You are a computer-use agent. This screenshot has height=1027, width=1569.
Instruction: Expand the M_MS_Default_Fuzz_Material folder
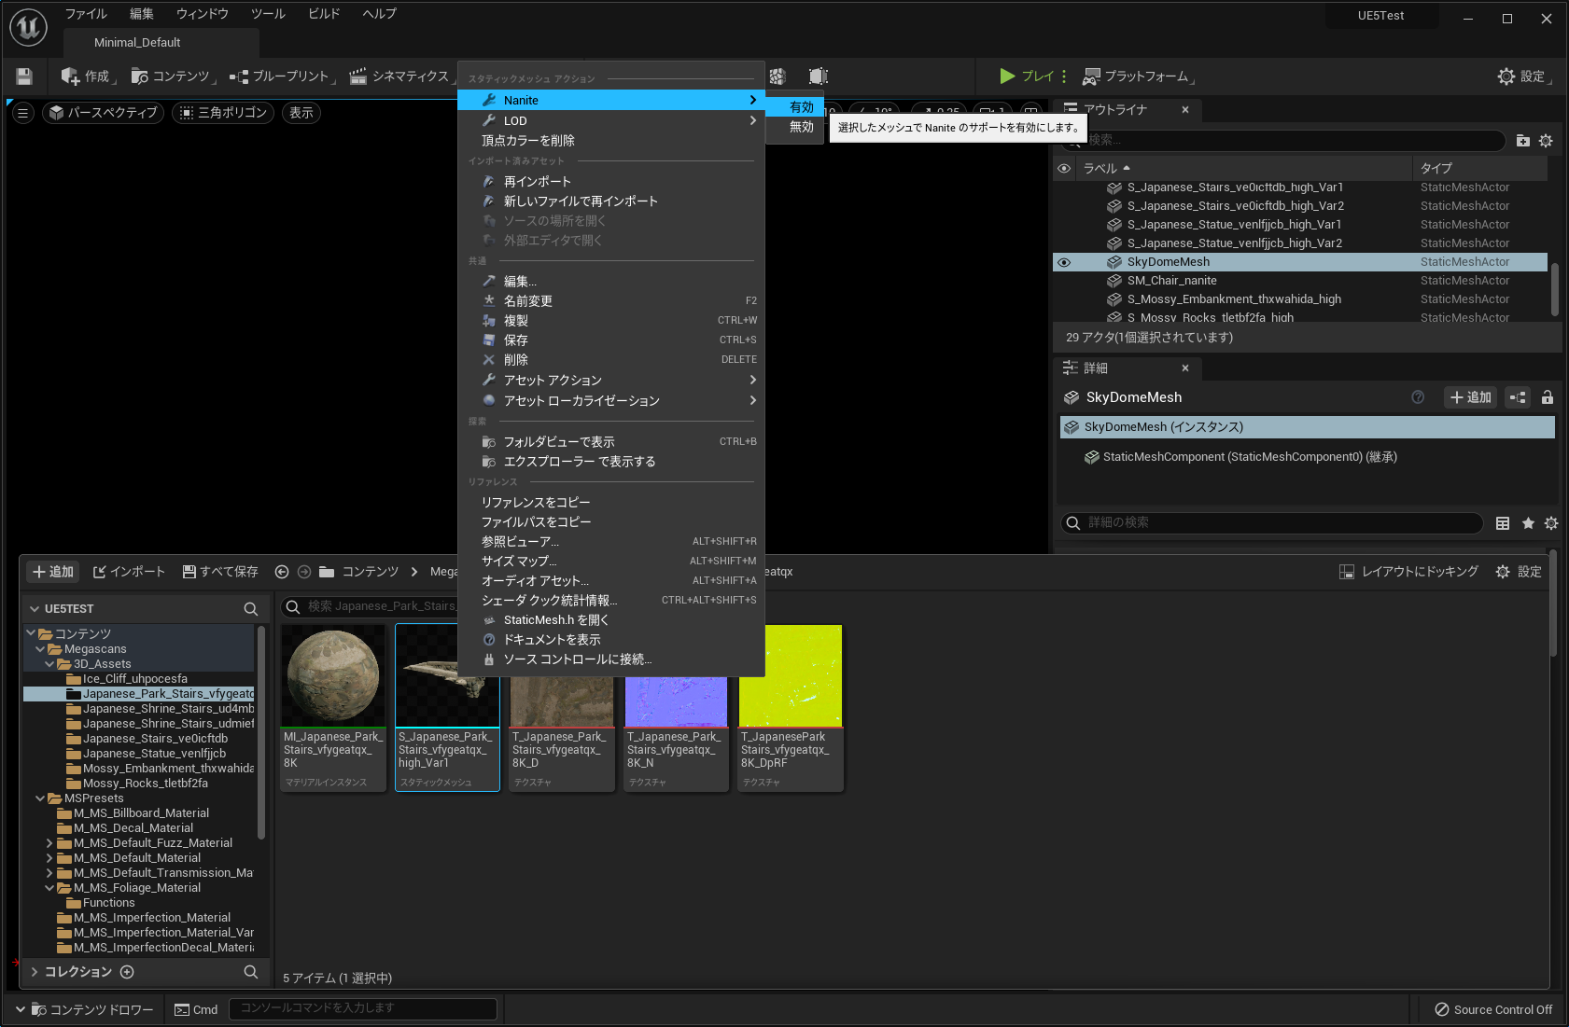pyautogui.click(x=49, y=843)
